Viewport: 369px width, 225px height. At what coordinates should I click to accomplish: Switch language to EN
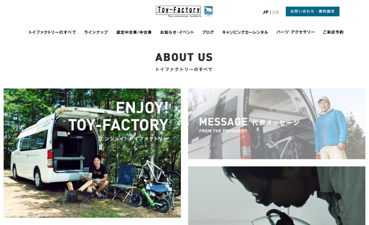(276, 12)
